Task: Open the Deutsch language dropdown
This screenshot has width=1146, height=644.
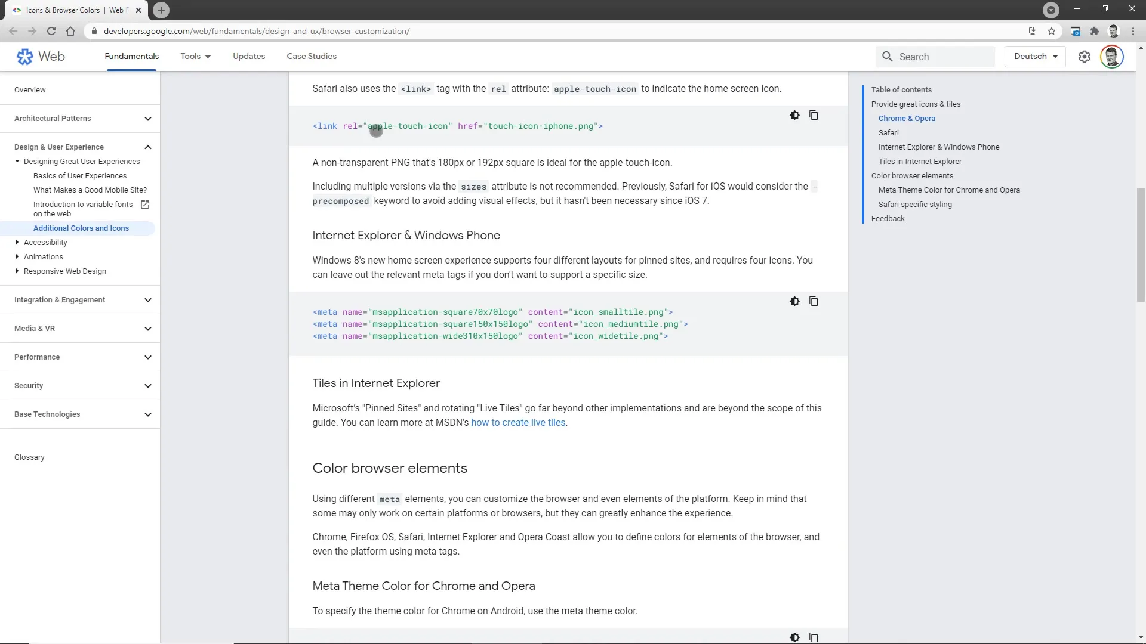Action: (x=1035, y=57)
